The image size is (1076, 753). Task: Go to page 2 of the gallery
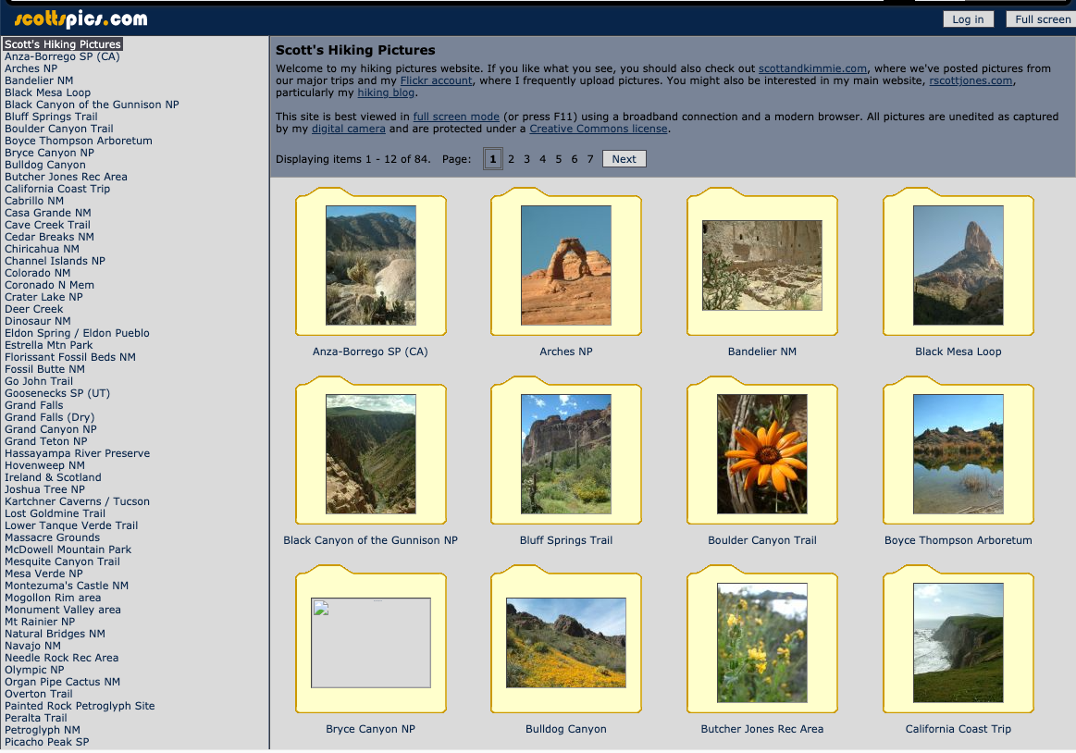click(x=512, y=158)
